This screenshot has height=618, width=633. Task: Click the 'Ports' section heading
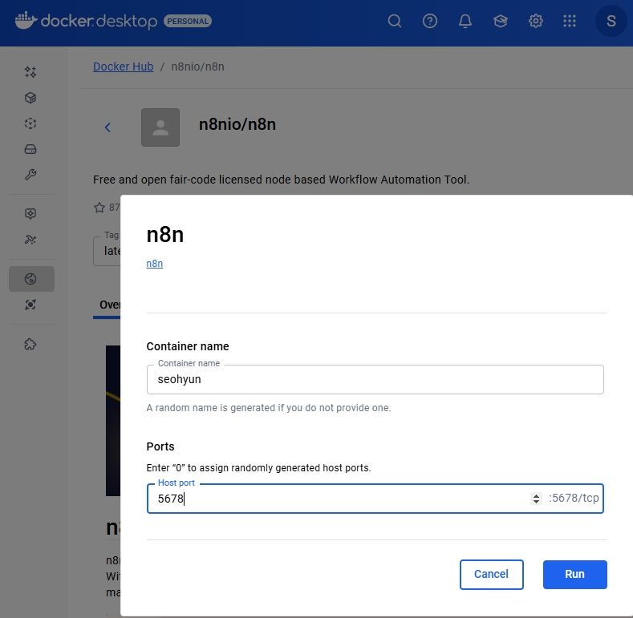point(160,446)
